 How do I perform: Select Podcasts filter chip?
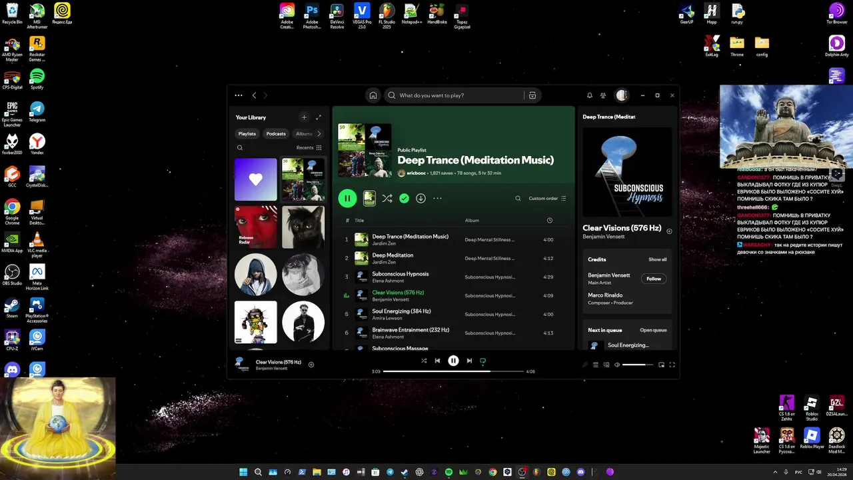pyautogui.click(x=276, y=133)
